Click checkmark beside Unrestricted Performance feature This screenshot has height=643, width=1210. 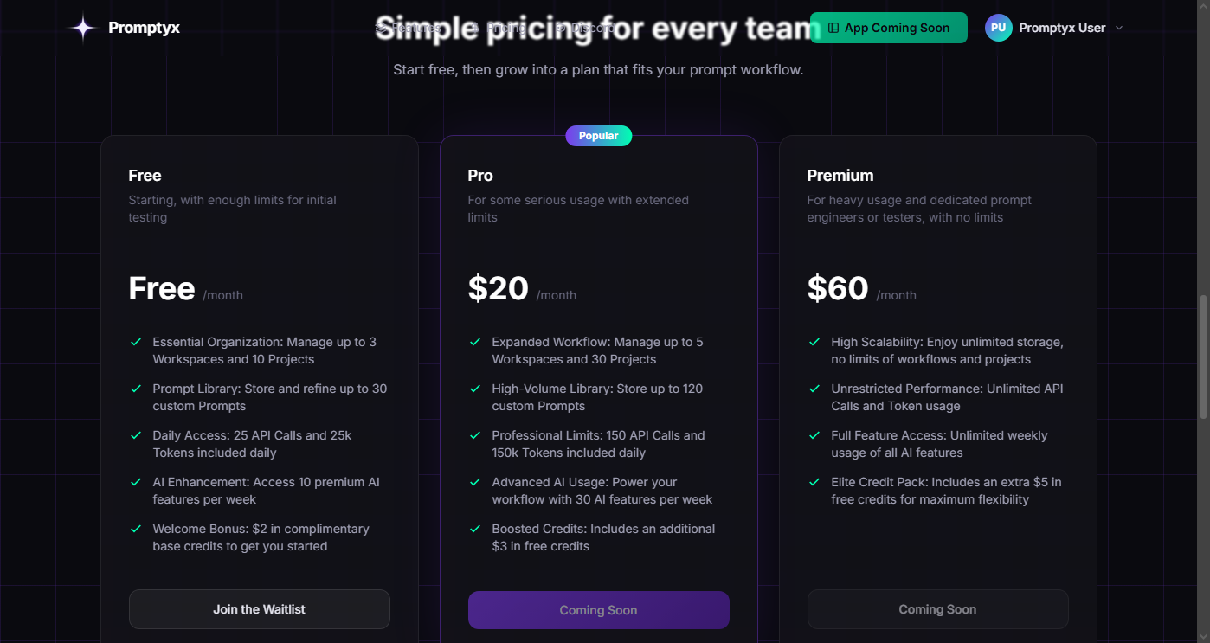point(814,389)
